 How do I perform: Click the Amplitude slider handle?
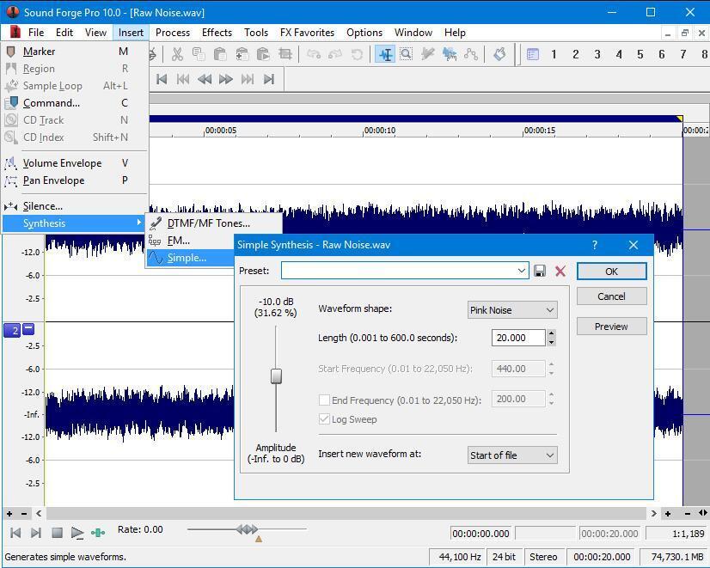click(x=276, y=376)
